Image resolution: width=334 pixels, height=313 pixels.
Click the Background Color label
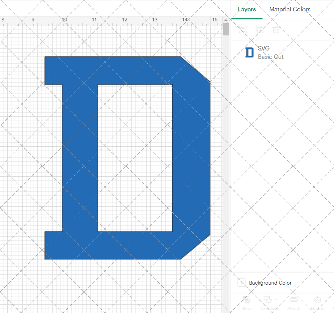point(270,283)
